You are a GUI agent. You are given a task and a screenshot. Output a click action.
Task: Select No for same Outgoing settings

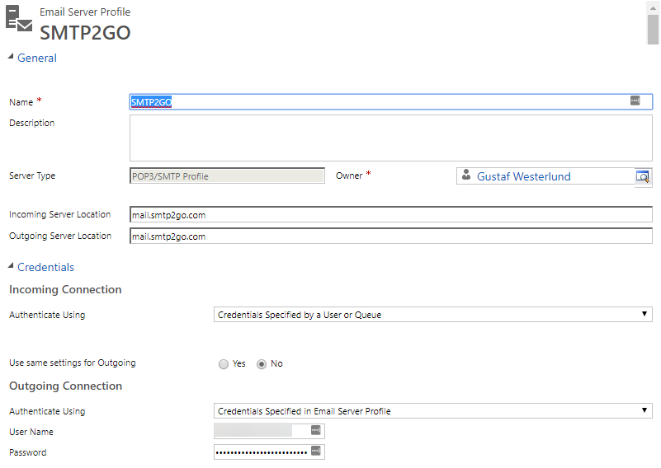[262, 363]
